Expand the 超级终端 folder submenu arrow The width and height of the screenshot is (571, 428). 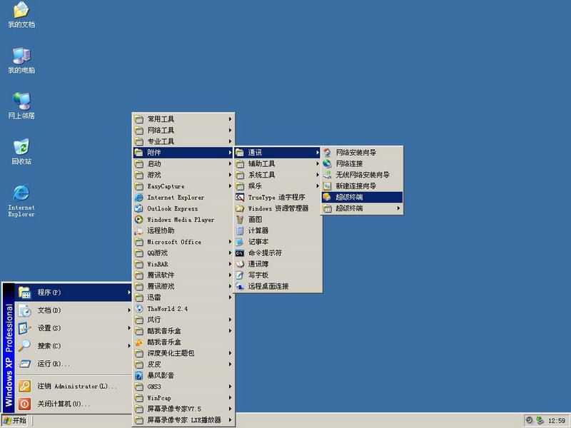coord(399,208)
